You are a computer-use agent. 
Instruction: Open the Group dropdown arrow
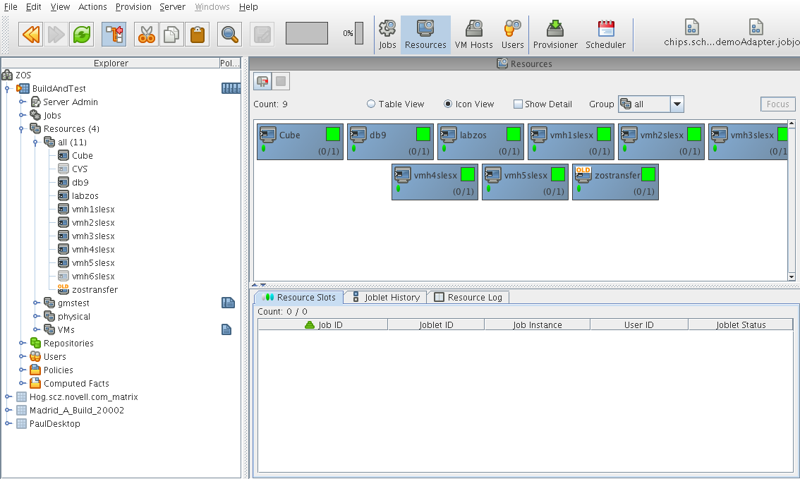pyautogui.click(x=677, y=104)
